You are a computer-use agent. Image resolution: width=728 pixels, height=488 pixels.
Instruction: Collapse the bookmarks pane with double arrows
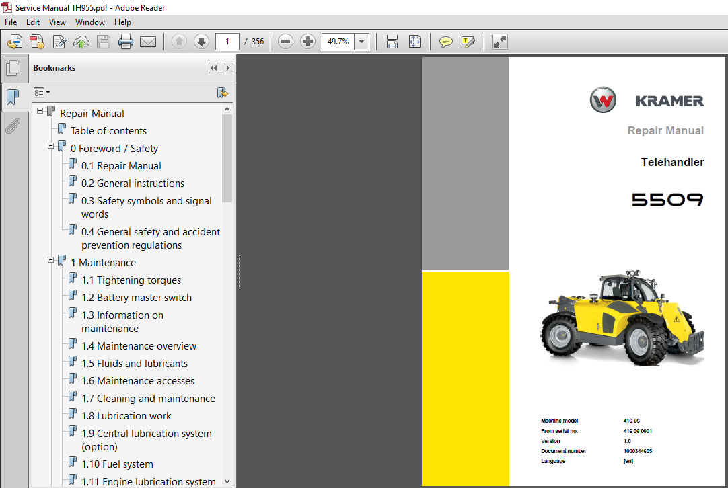(x=213, y=68)
